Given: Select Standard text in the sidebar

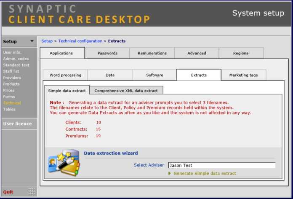Looking at the screenshot, I should tap(16, 65).
